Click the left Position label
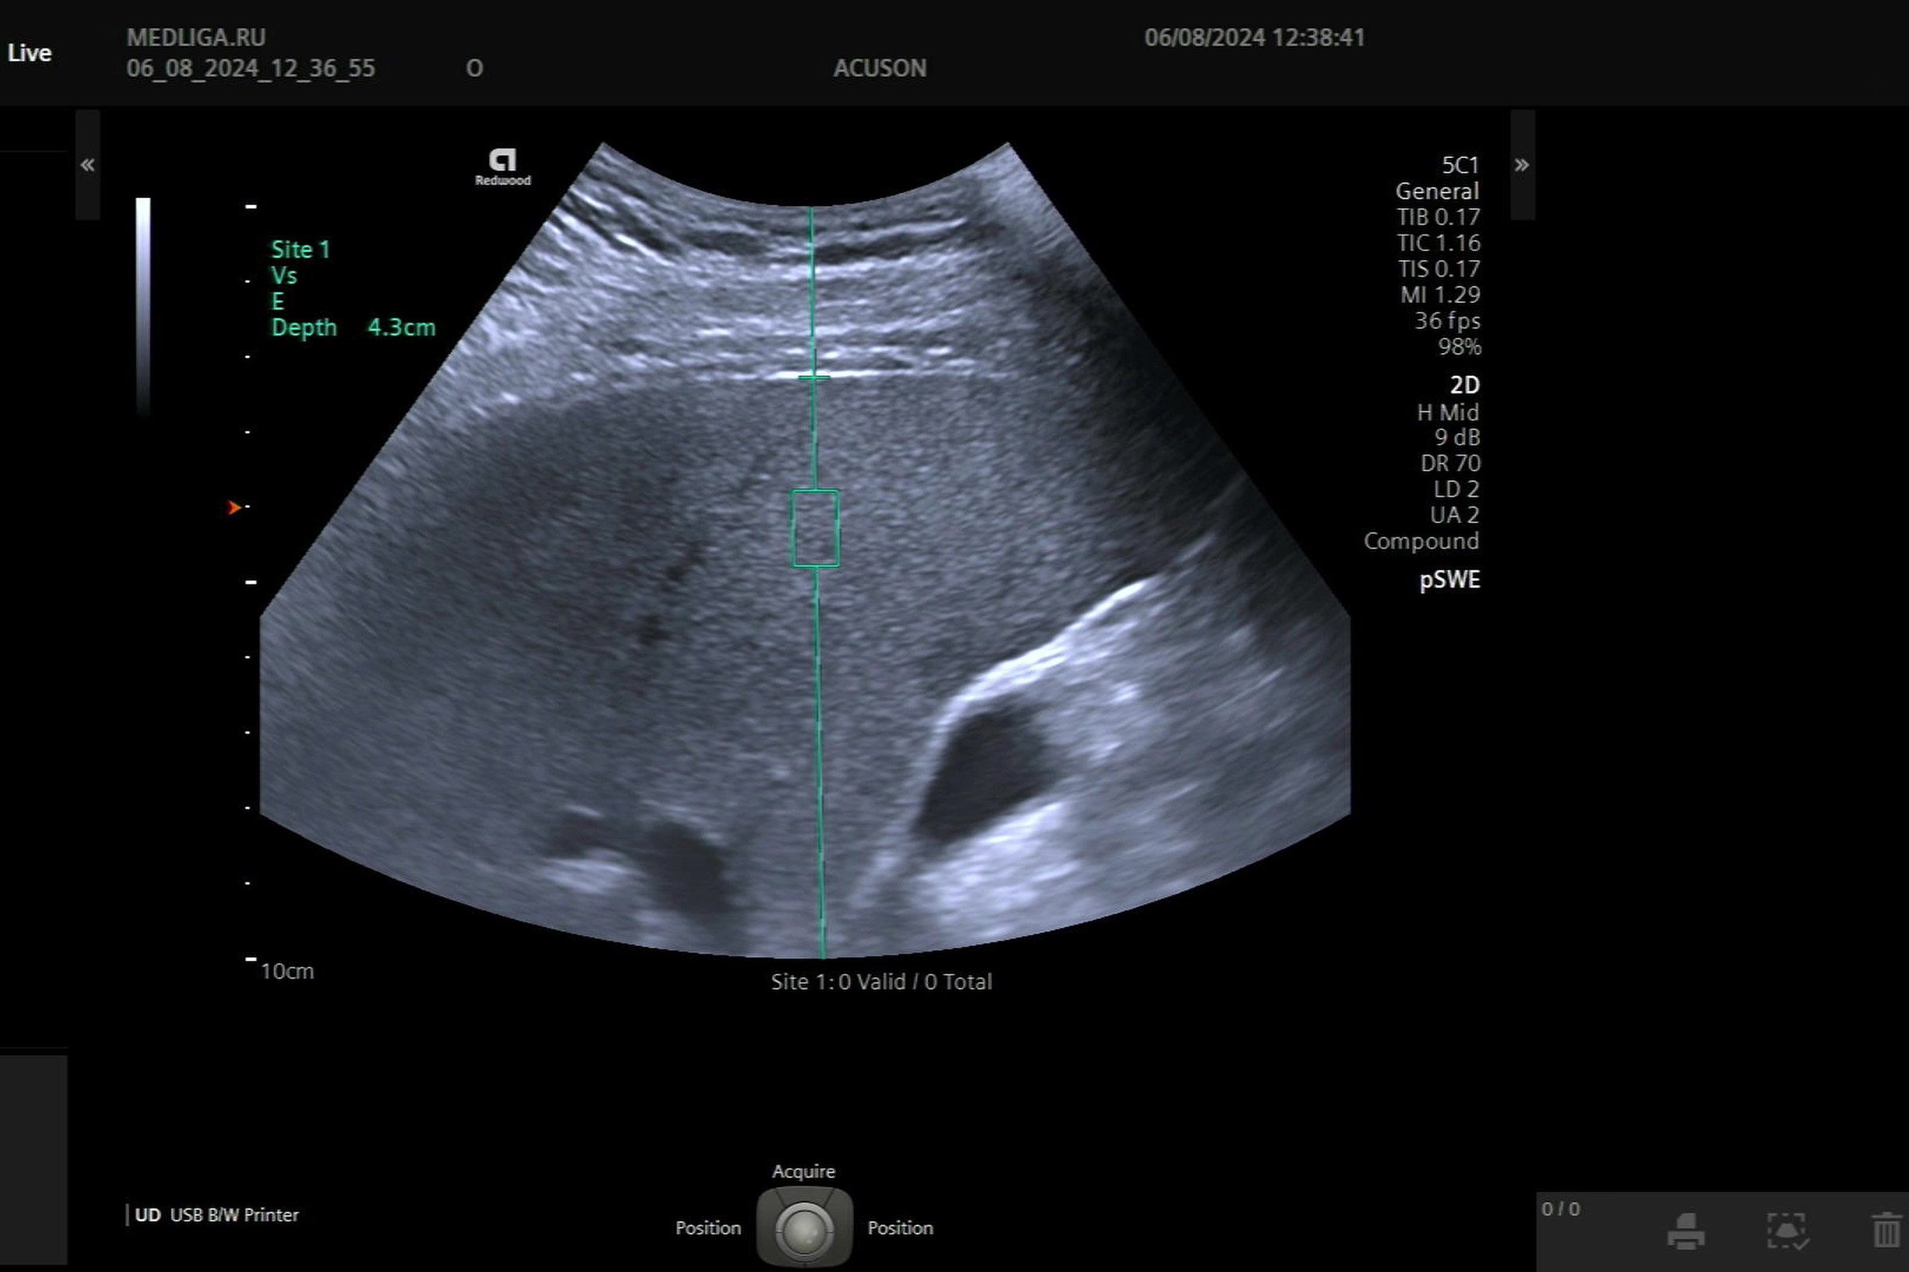 click(708, 1227)
